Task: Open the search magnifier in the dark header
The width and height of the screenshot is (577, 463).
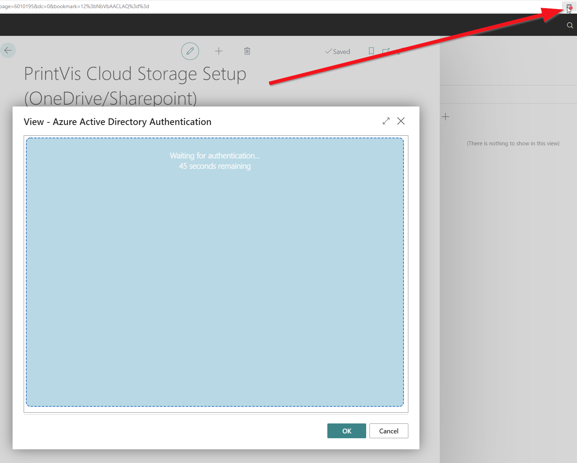Action: coord(570,25)
